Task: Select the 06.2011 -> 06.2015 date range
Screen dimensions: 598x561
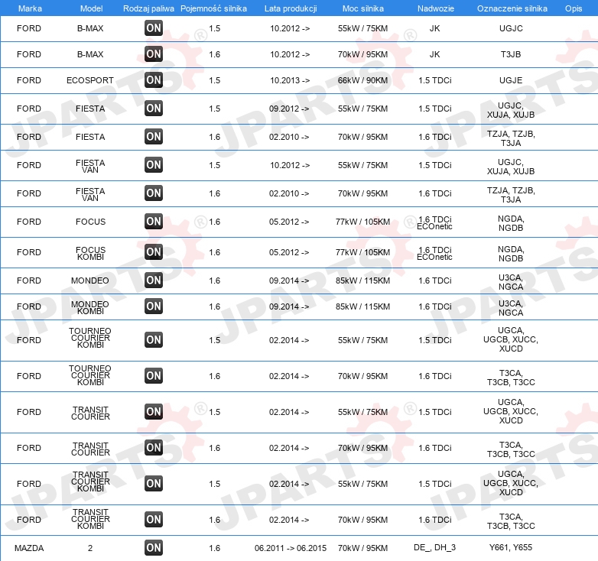Action: pyautogui.click(x=291, y=548)
